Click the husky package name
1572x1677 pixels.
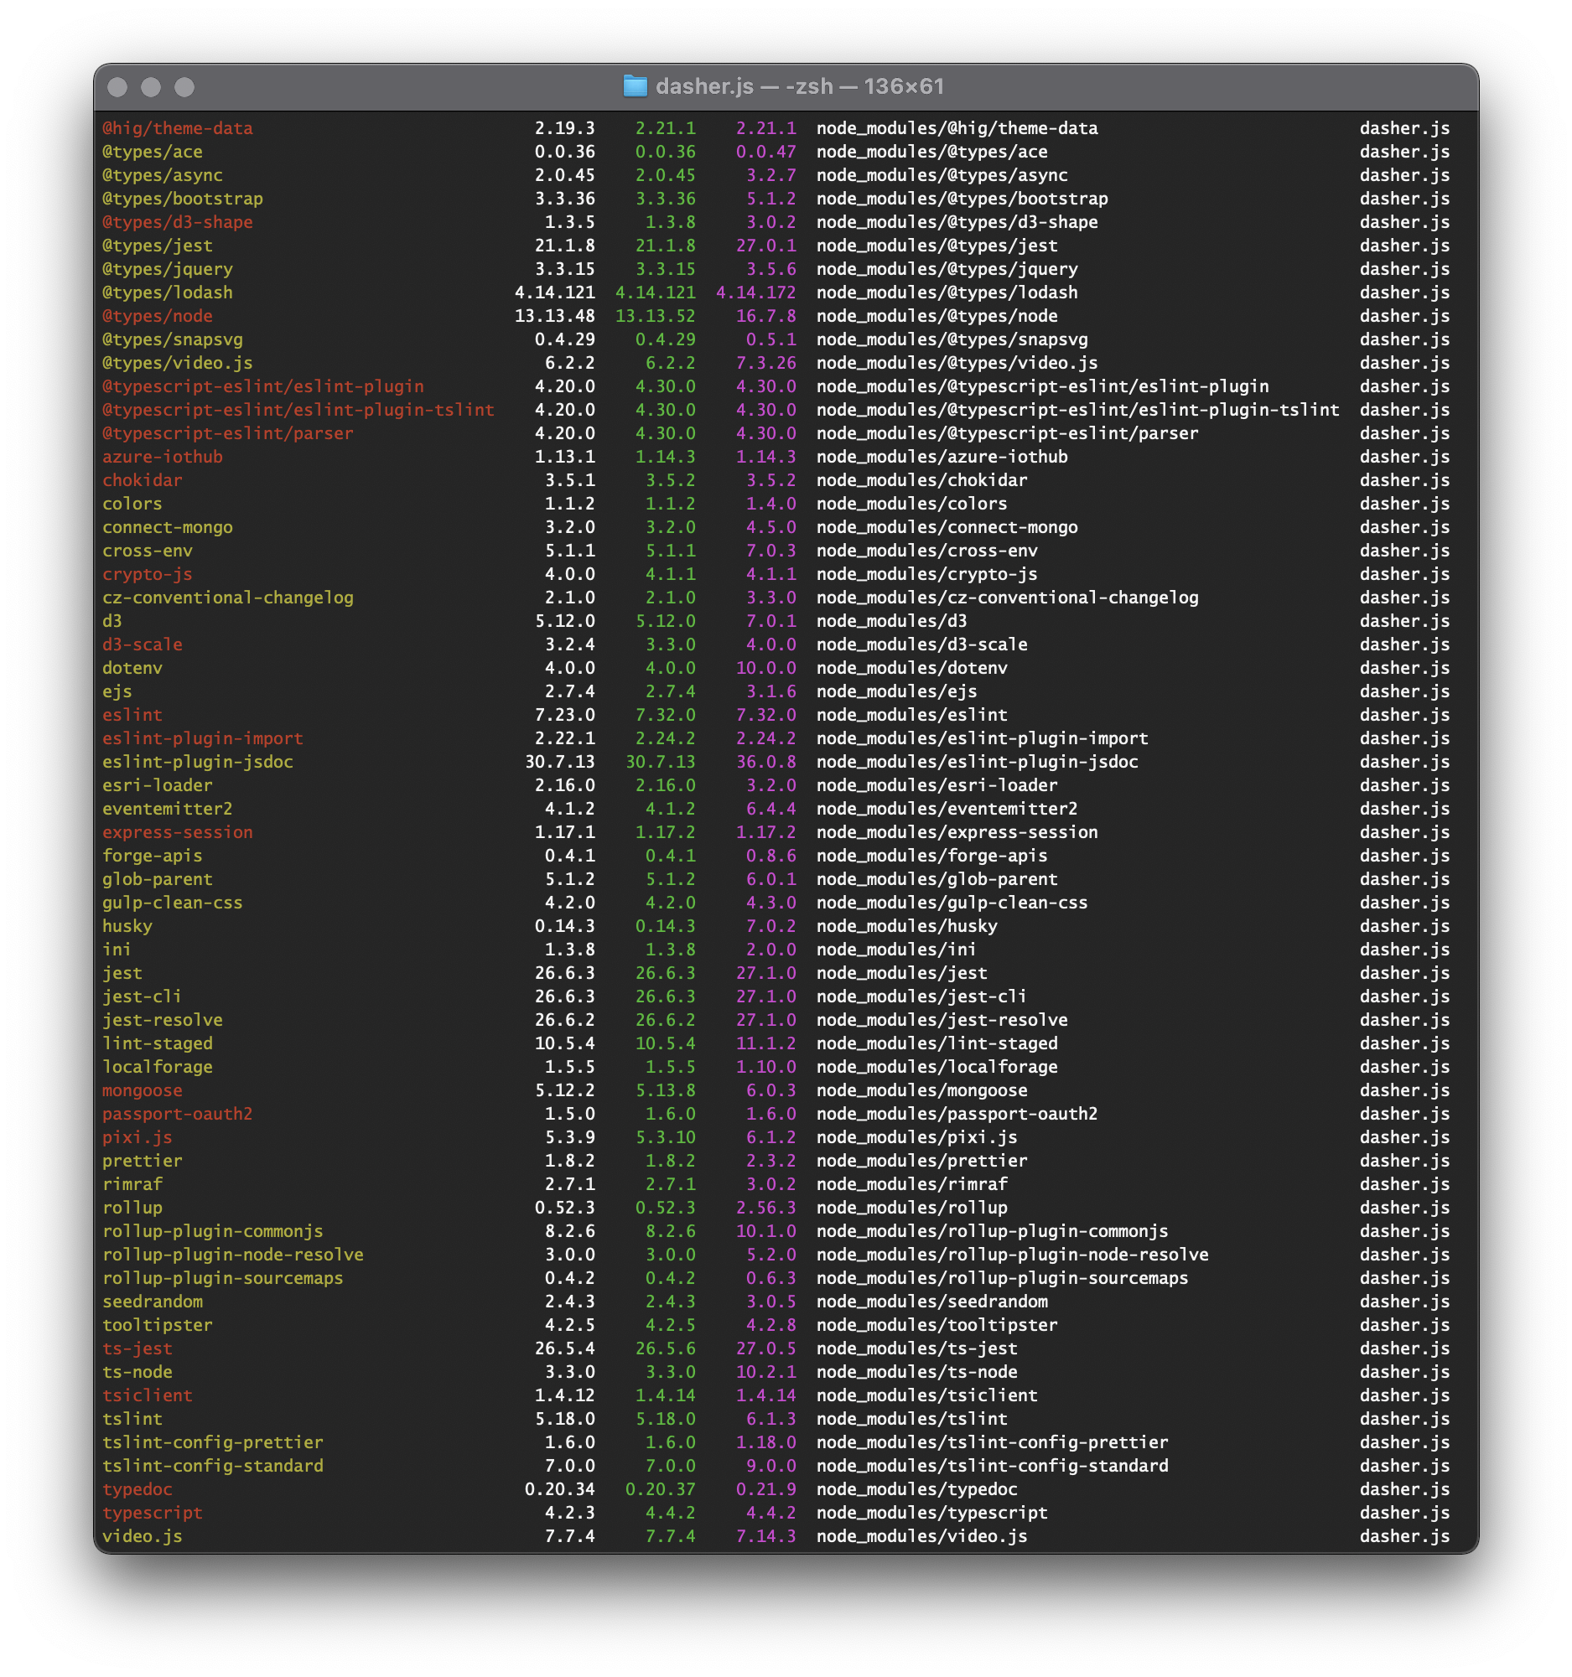click(127, 925)
